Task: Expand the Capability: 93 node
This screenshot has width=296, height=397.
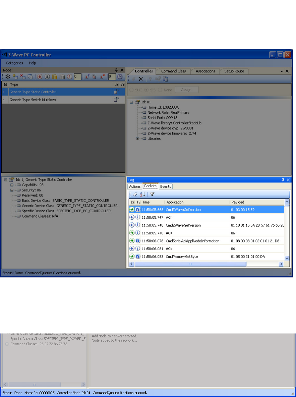Action: click(x=12, y=185)
